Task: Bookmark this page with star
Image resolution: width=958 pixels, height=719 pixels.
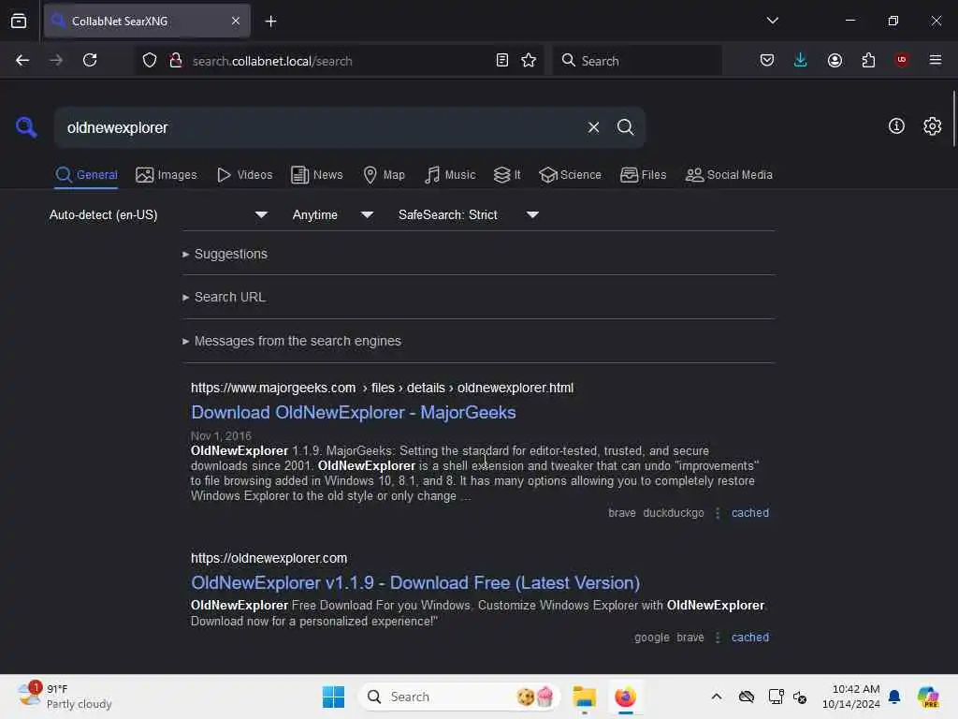Action: (x=529, y=60)
